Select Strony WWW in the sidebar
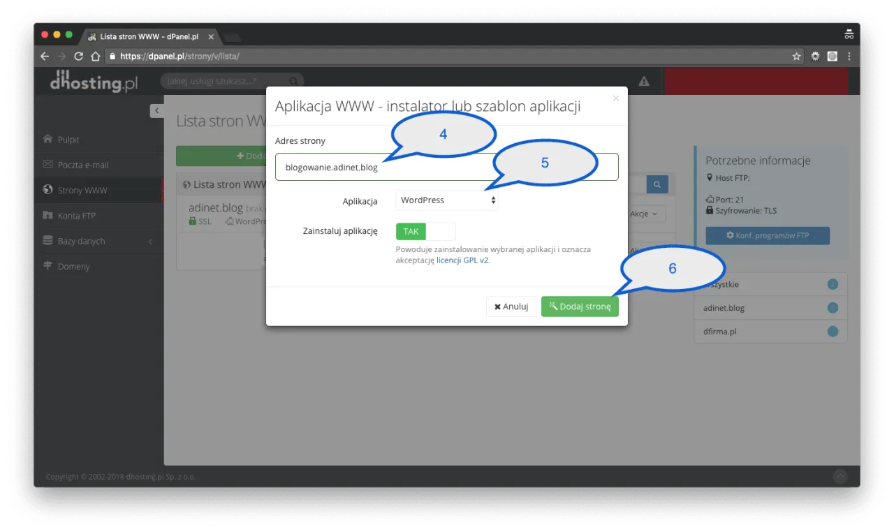 click(98, 190)
